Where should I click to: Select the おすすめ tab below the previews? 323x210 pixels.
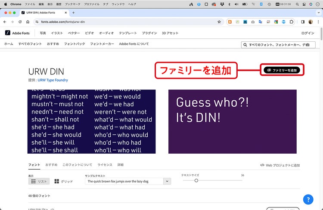(51, 165)
